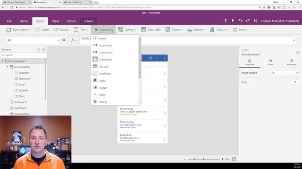Choose Toggle in Controls menu

[115, 88]
